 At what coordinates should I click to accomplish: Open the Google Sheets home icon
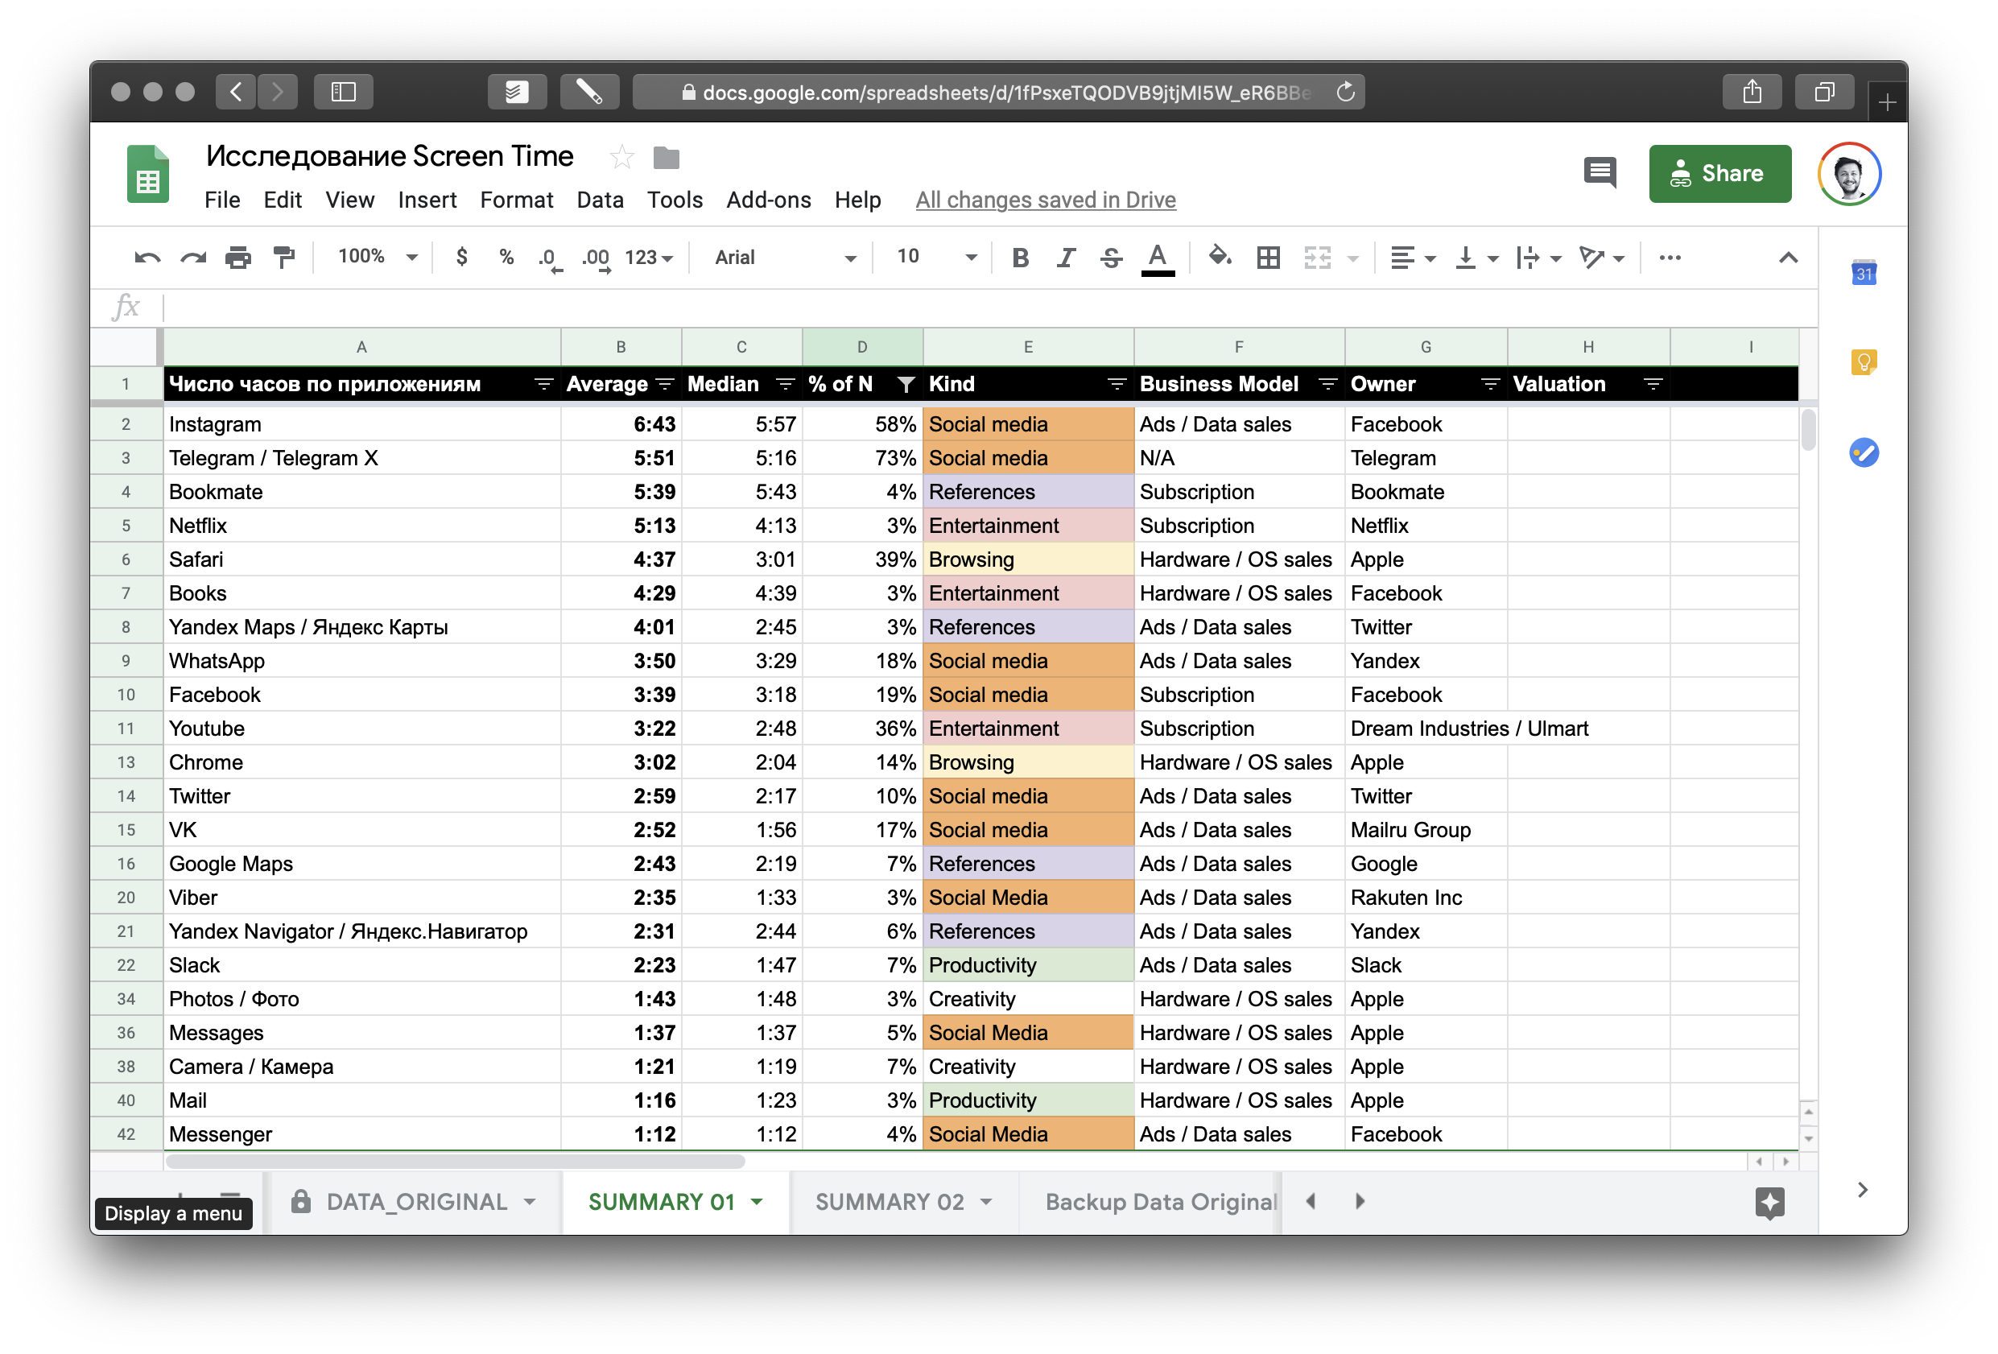pyautogui.click(x=148, y=174)
